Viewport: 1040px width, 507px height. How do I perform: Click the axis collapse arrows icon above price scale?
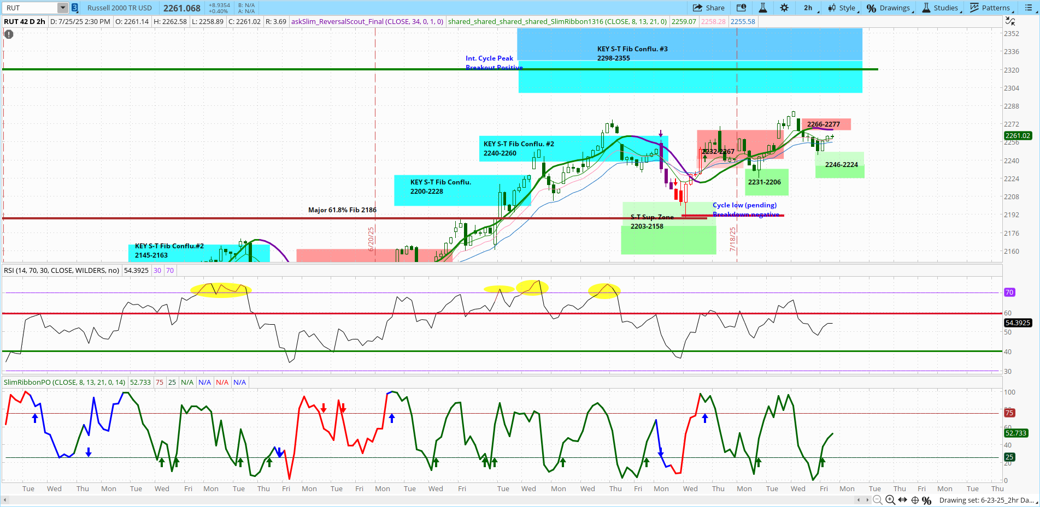coord(1010,21)
